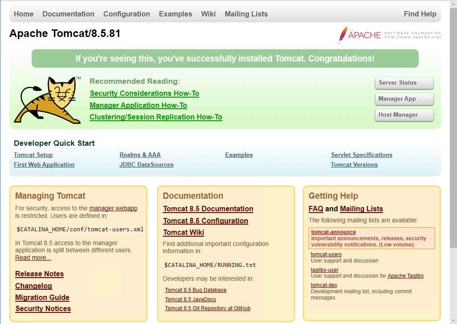Follow the manager webapp link
The height and width of the screenshot is (324, 457).
pos(113,208)
